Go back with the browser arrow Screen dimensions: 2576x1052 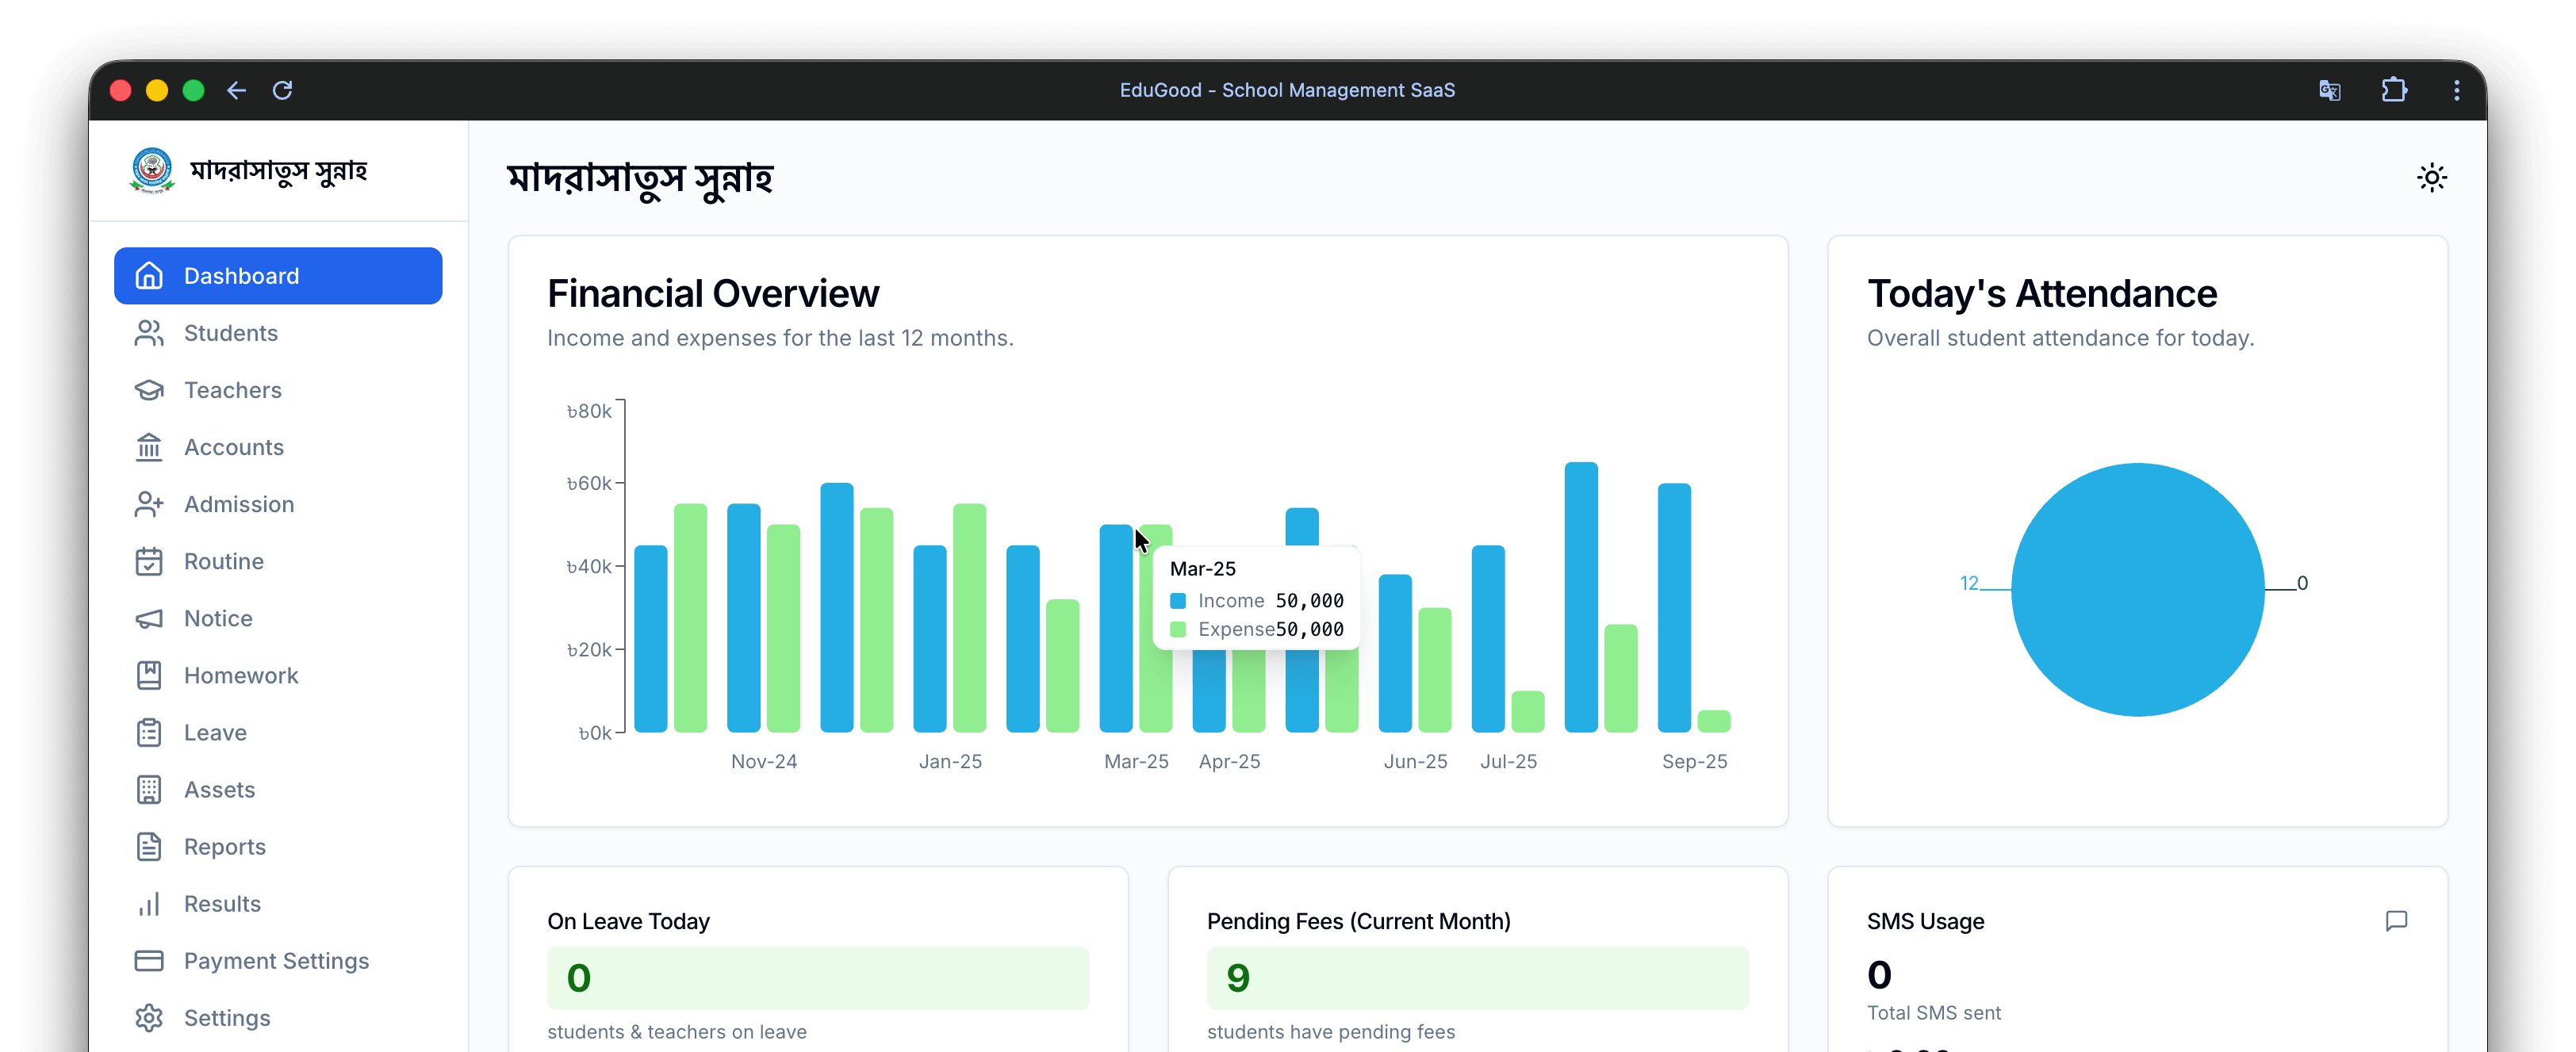pos(236,90)
